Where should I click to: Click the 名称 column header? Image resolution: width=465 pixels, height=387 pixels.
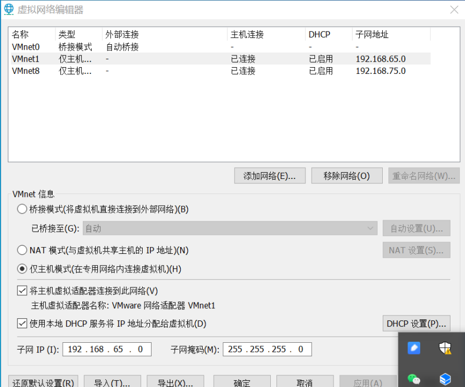(x=32, y=34)
